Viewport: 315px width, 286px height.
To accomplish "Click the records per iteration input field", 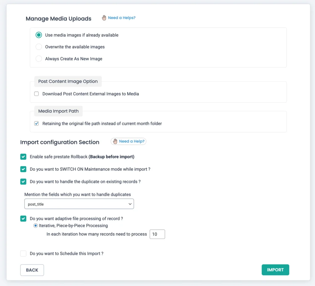I will point(157,234).
